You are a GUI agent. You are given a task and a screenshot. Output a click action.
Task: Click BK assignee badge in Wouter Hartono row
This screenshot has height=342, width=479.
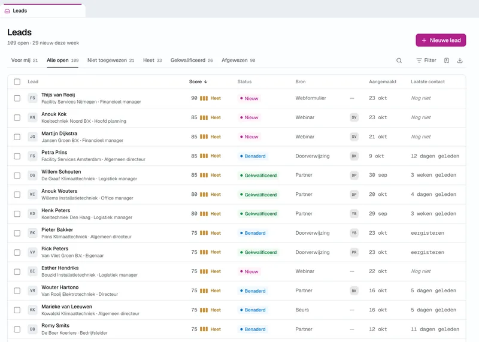354,290
